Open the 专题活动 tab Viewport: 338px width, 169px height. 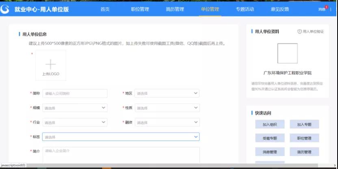click(x=245, y=9)
